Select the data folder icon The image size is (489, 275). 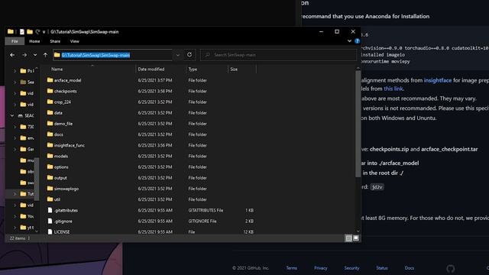[50, 112]
